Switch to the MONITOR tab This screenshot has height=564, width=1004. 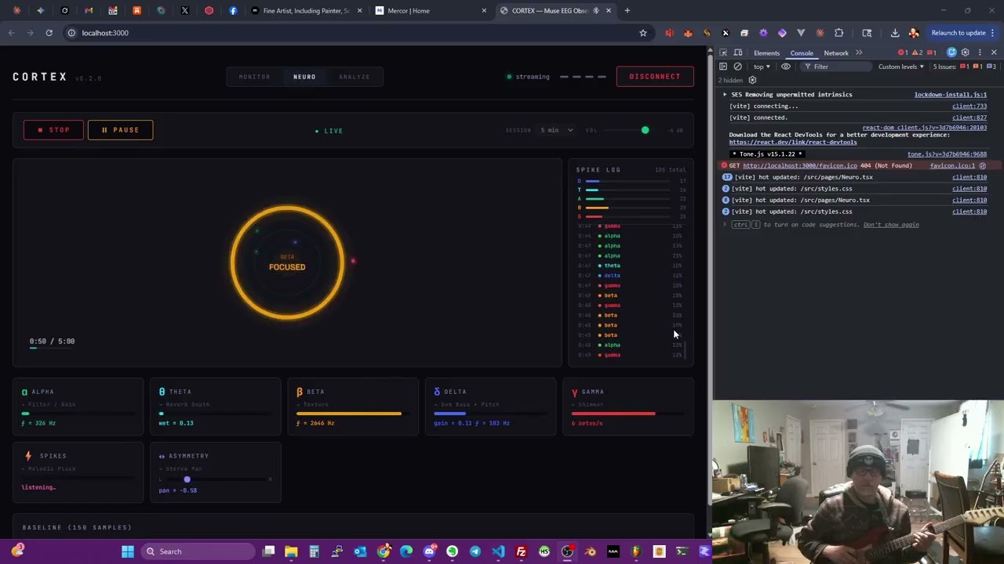point(254,77)
